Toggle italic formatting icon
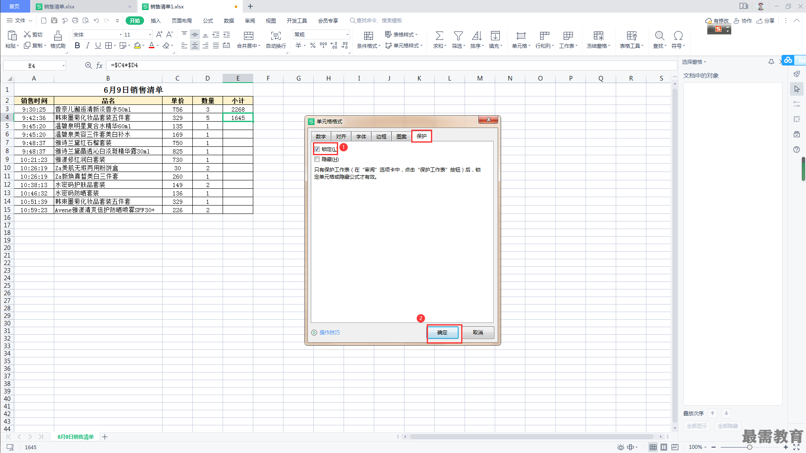 (x=87, y=45)
